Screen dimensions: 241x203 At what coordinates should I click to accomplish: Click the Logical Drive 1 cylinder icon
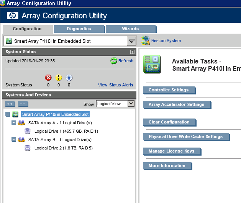point(28,131)
